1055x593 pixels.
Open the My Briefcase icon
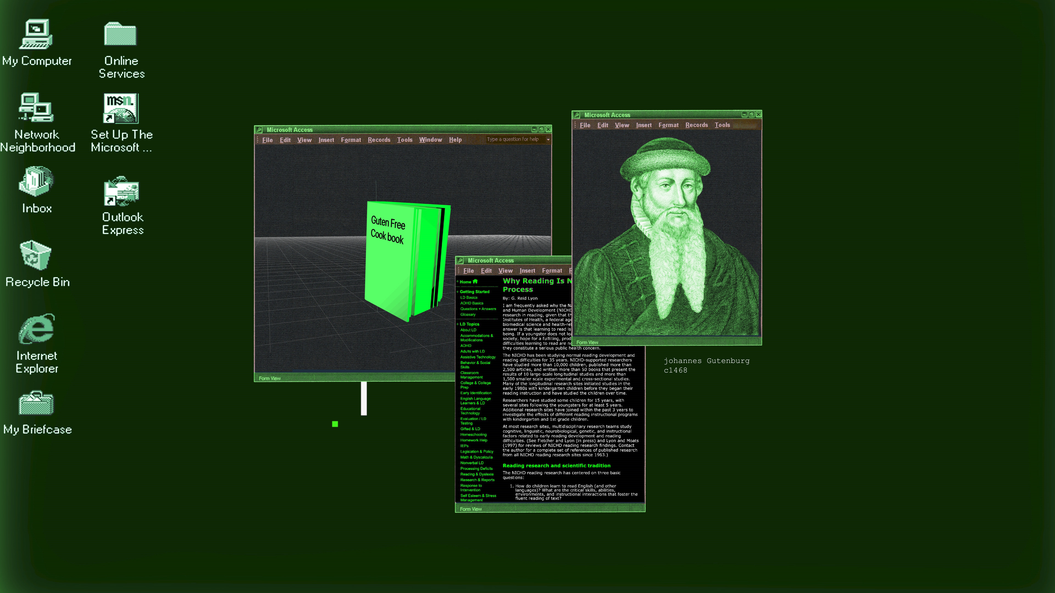(37, 403)
